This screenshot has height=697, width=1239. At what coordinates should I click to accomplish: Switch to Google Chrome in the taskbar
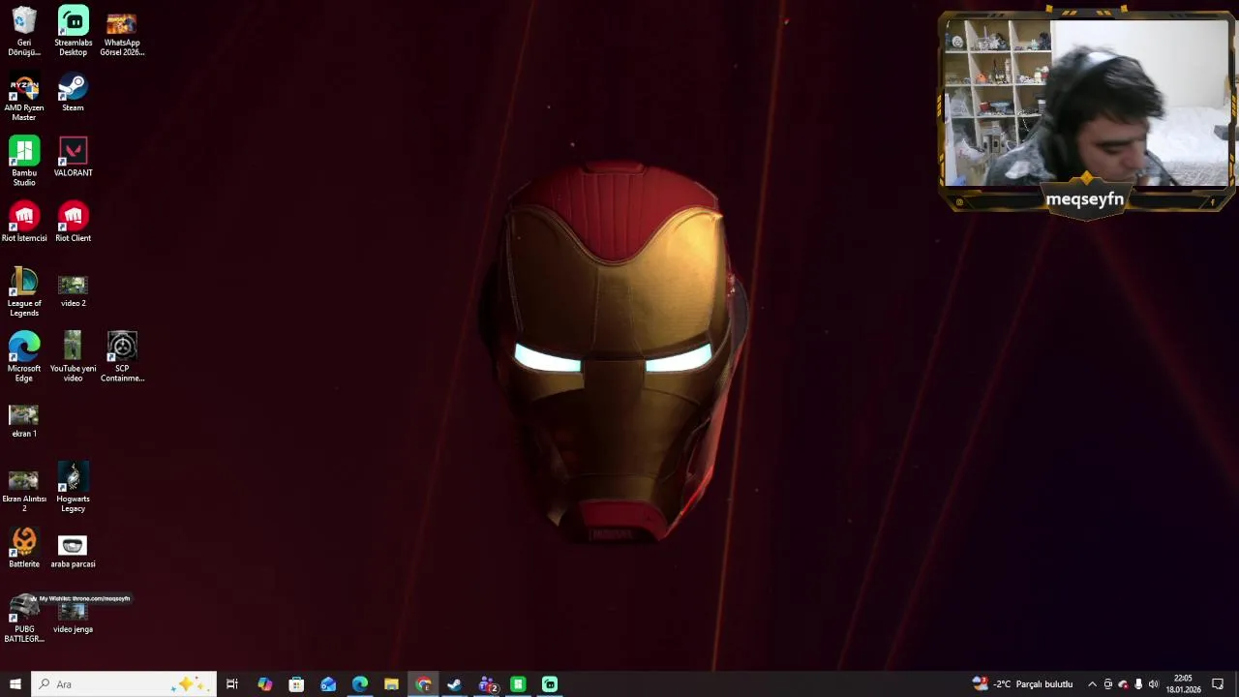[x=423, y=684]
